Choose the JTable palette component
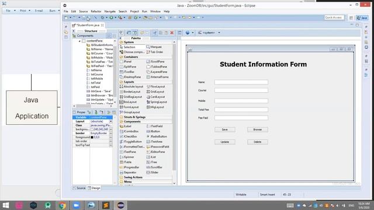The image size is (374, 210). coord(126,162)
